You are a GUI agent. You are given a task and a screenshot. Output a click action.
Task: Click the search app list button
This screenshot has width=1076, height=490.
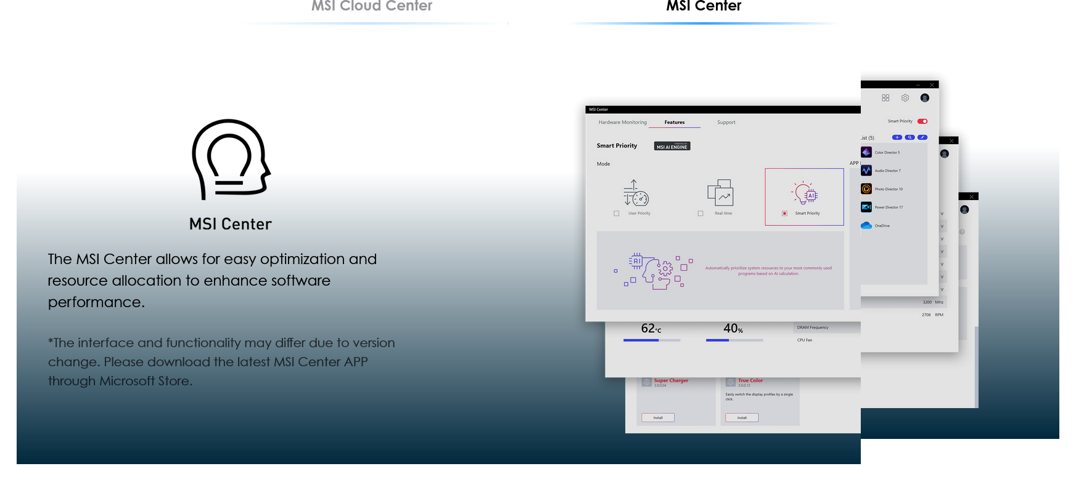click(910, 137)
